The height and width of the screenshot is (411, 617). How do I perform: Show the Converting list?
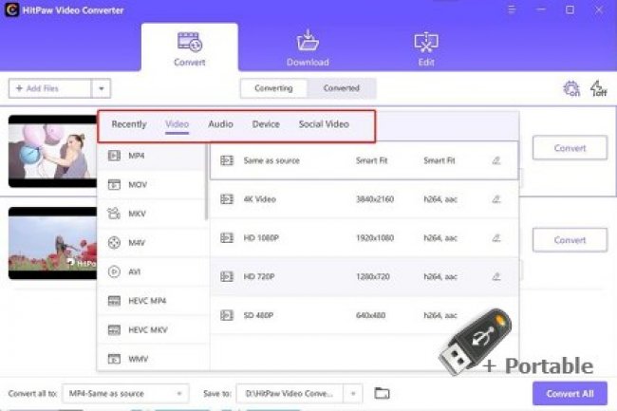[x=273, y=88]
